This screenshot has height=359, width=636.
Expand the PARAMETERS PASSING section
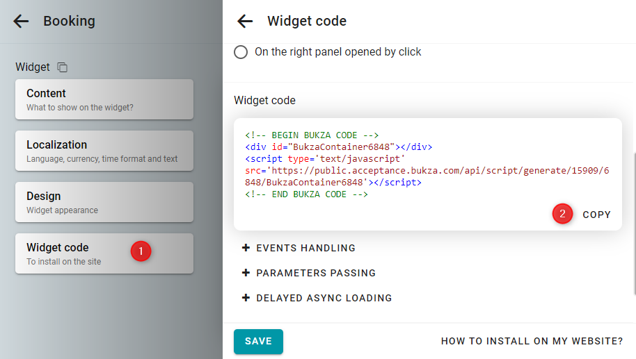pyautogui.click(x=309, y=273)
